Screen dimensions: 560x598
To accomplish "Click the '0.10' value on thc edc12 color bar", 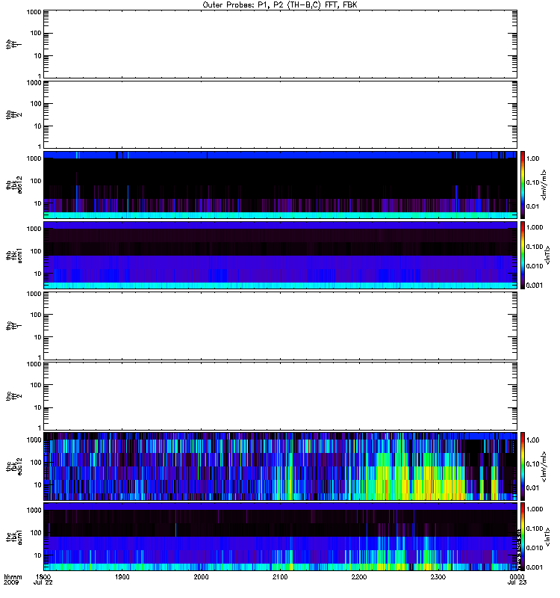I will tap(533, 464).
